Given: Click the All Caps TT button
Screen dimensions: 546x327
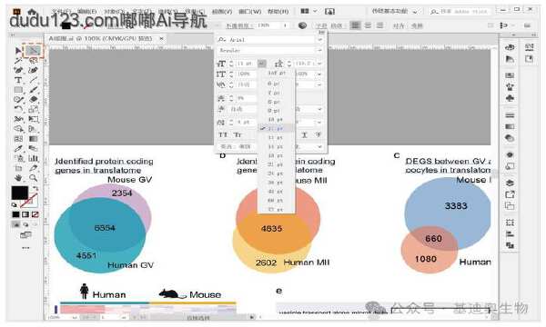Looking at the screenshot, I should pyautogui.click(x=223, y=134).
